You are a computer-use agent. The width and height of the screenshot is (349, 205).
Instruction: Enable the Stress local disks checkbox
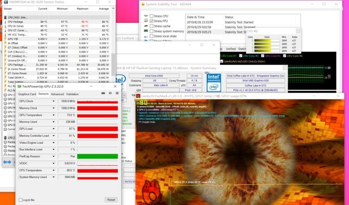(152, 36)
